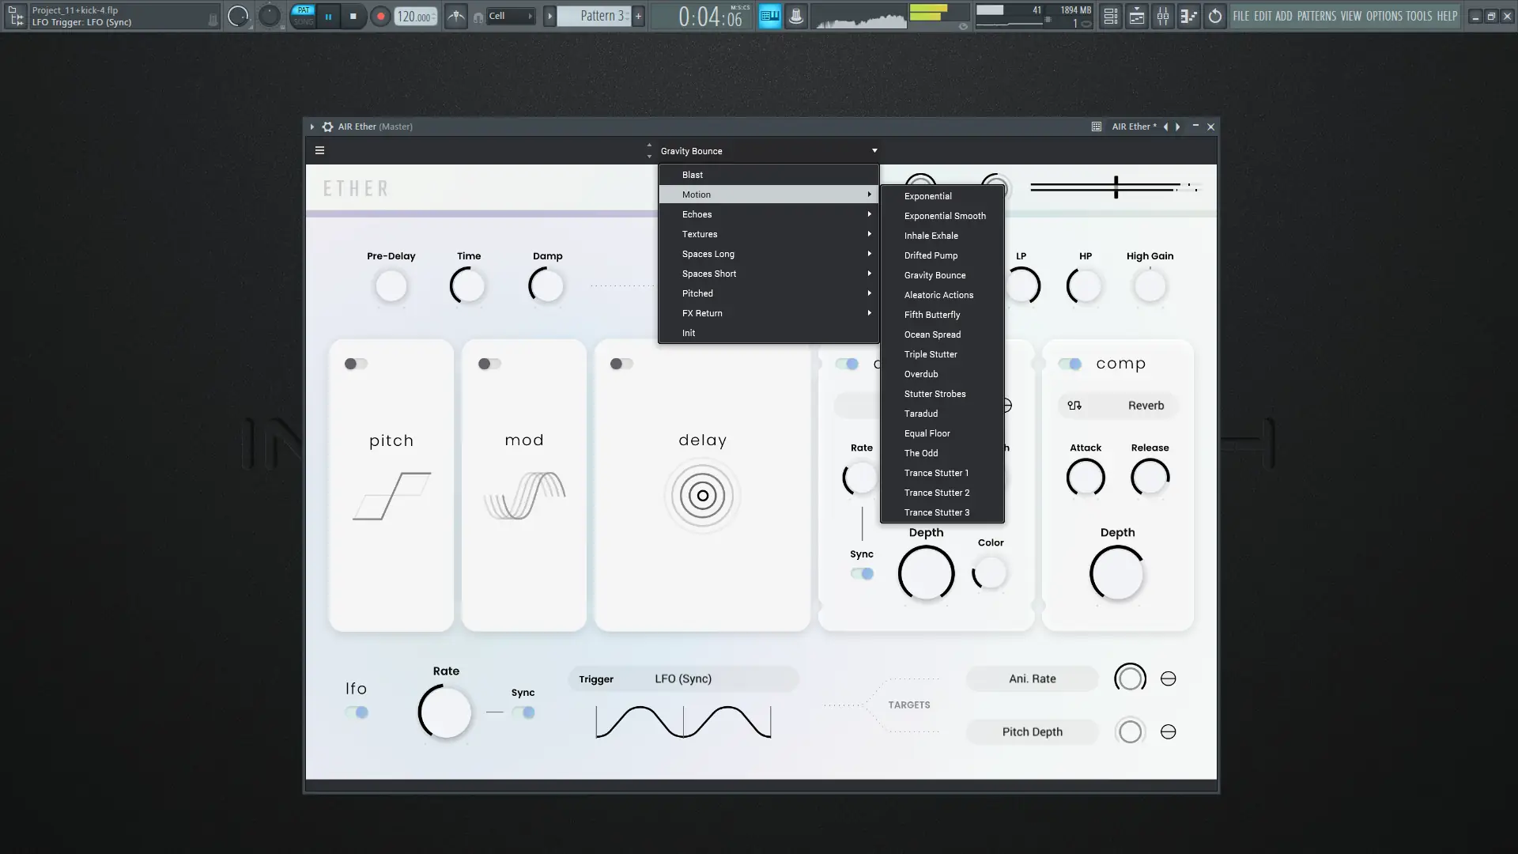The image size is (1518, 854).
Task: Choose the Init menu entry
Action: (x=689, y=333)
